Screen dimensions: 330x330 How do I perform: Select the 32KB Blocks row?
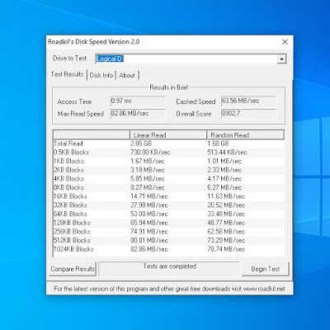169,205
